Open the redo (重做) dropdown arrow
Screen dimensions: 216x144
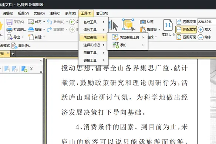click(67, 30)
